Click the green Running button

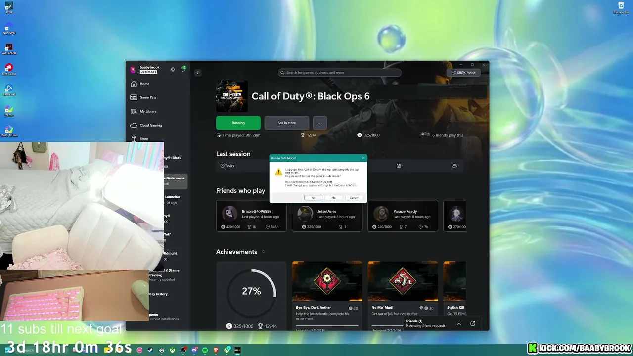pos(238,123)
